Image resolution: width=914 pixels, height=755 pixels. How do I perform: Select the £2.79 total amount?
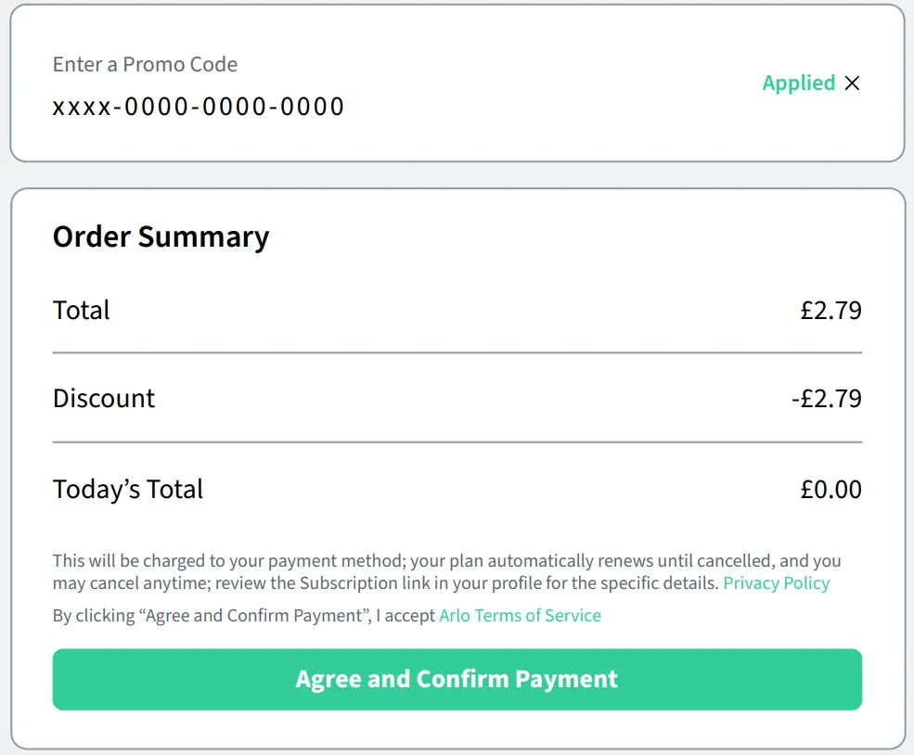(830, 310)
